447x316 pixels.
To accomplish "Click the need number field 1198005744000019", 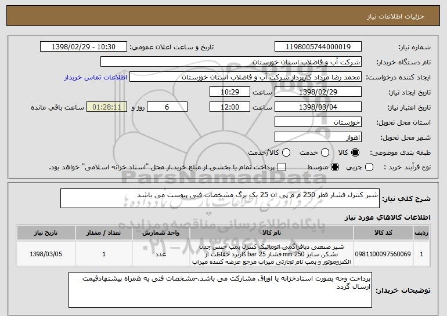I will (x=318, y=47).
